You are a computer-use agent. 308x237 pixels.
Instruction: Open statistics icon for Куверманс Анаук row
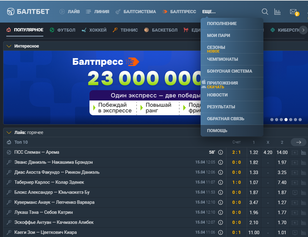click(x=304, y=202)
